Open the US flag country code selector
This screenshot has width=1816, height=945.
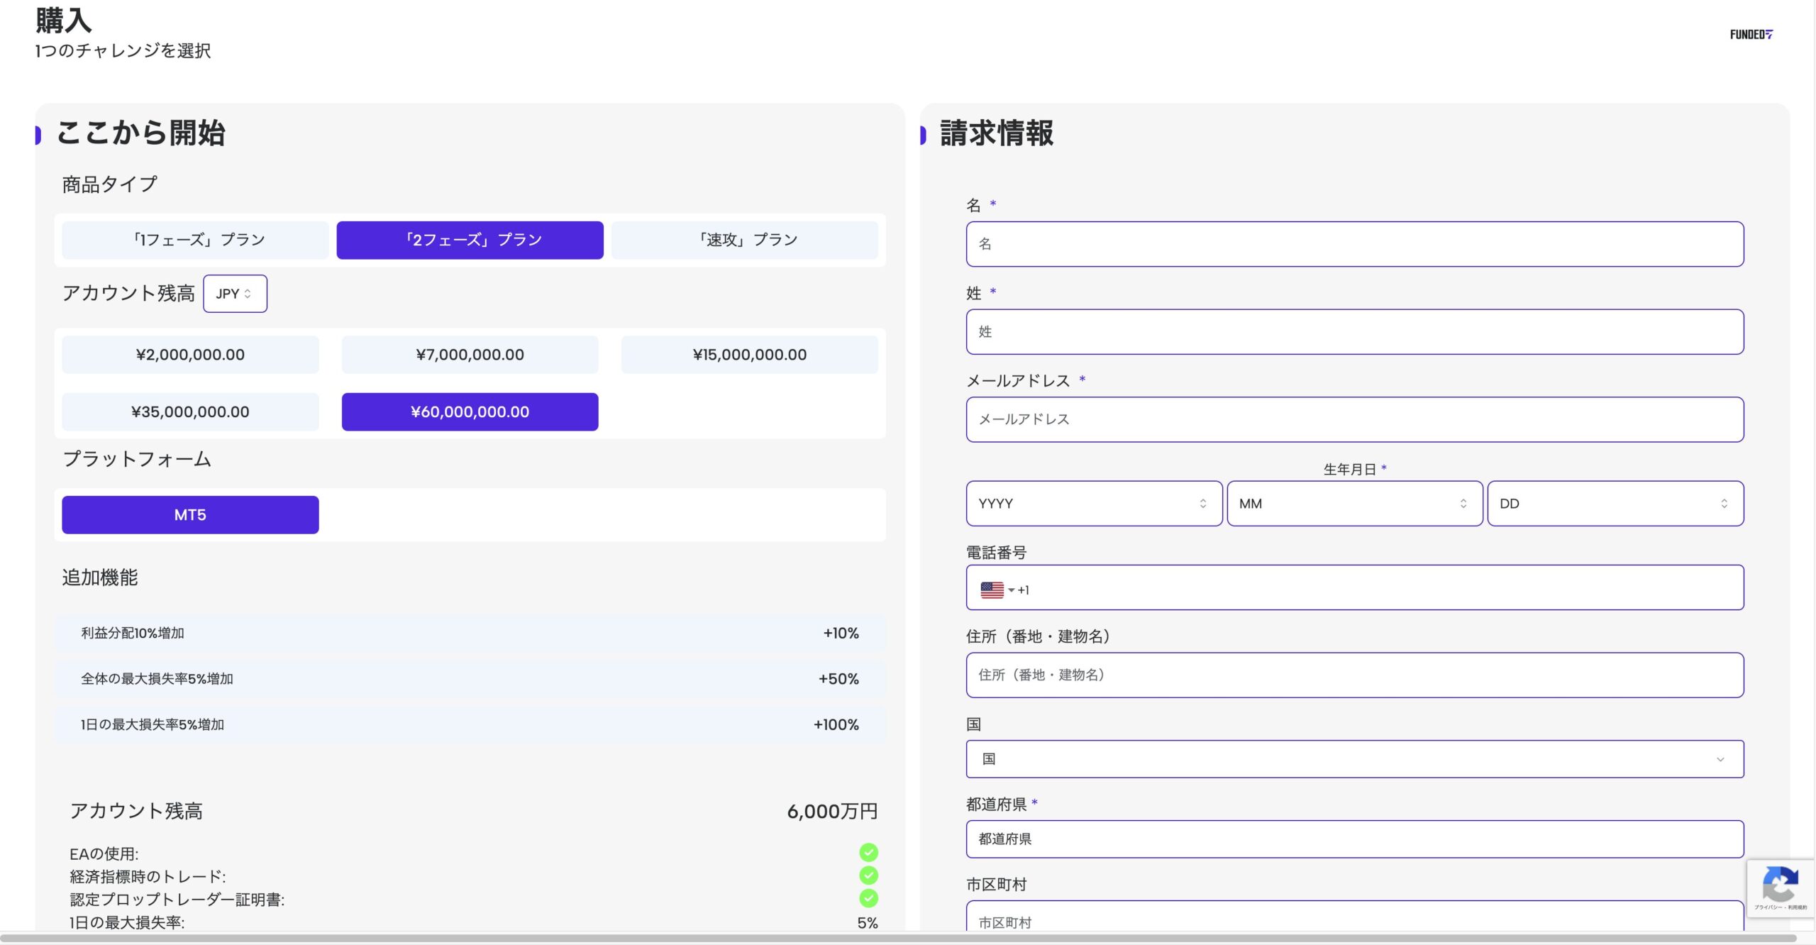(x=997, y=590)
